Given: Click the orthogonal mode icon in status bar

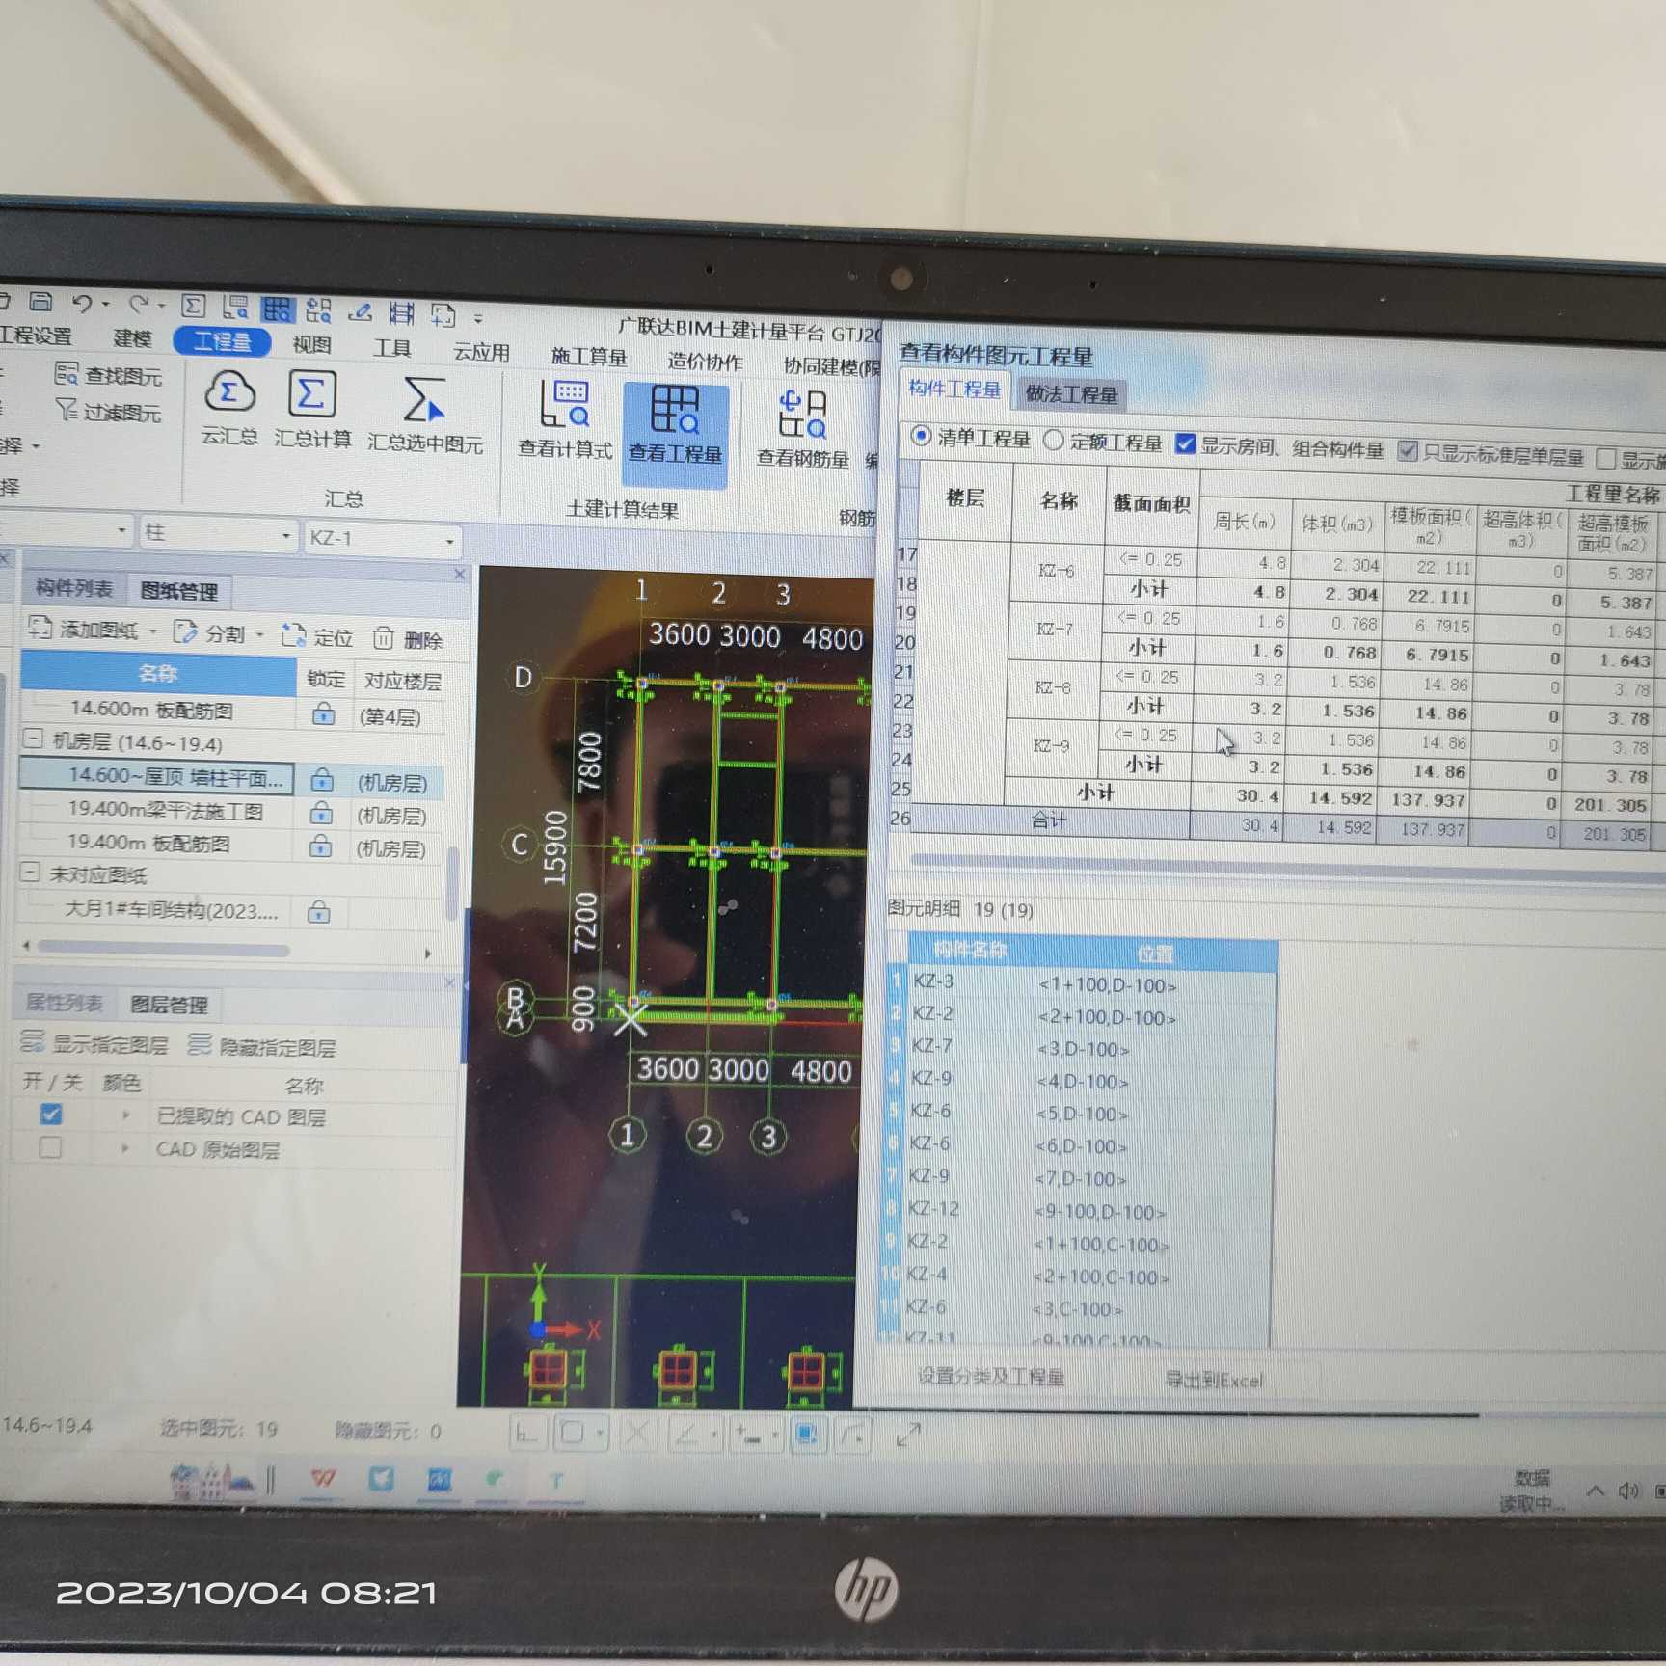Looking at the screenshot, I should pos(526,1433).
